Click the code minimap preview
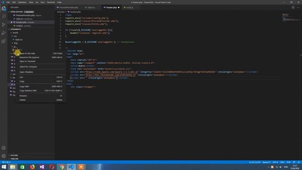This screenshot has height=170, width=302. pyautogui.click(x=291, y=17)
